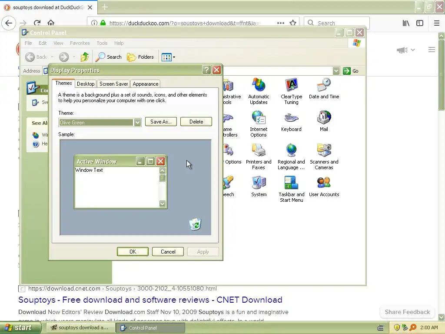Click site identity info icon in URL bar
This screenshot has width=445, height=334.
coord(94,23)
